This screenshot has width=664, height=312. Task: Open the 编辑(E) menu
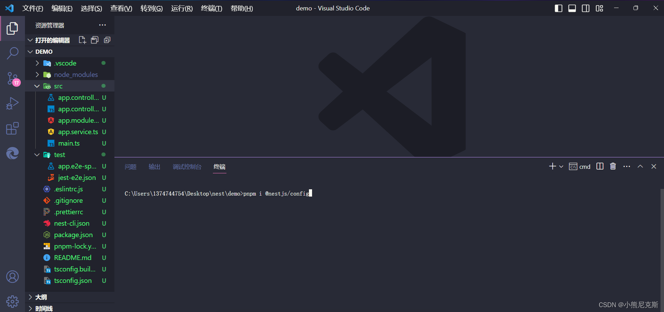pyautogui.click(x=62, y=8)
